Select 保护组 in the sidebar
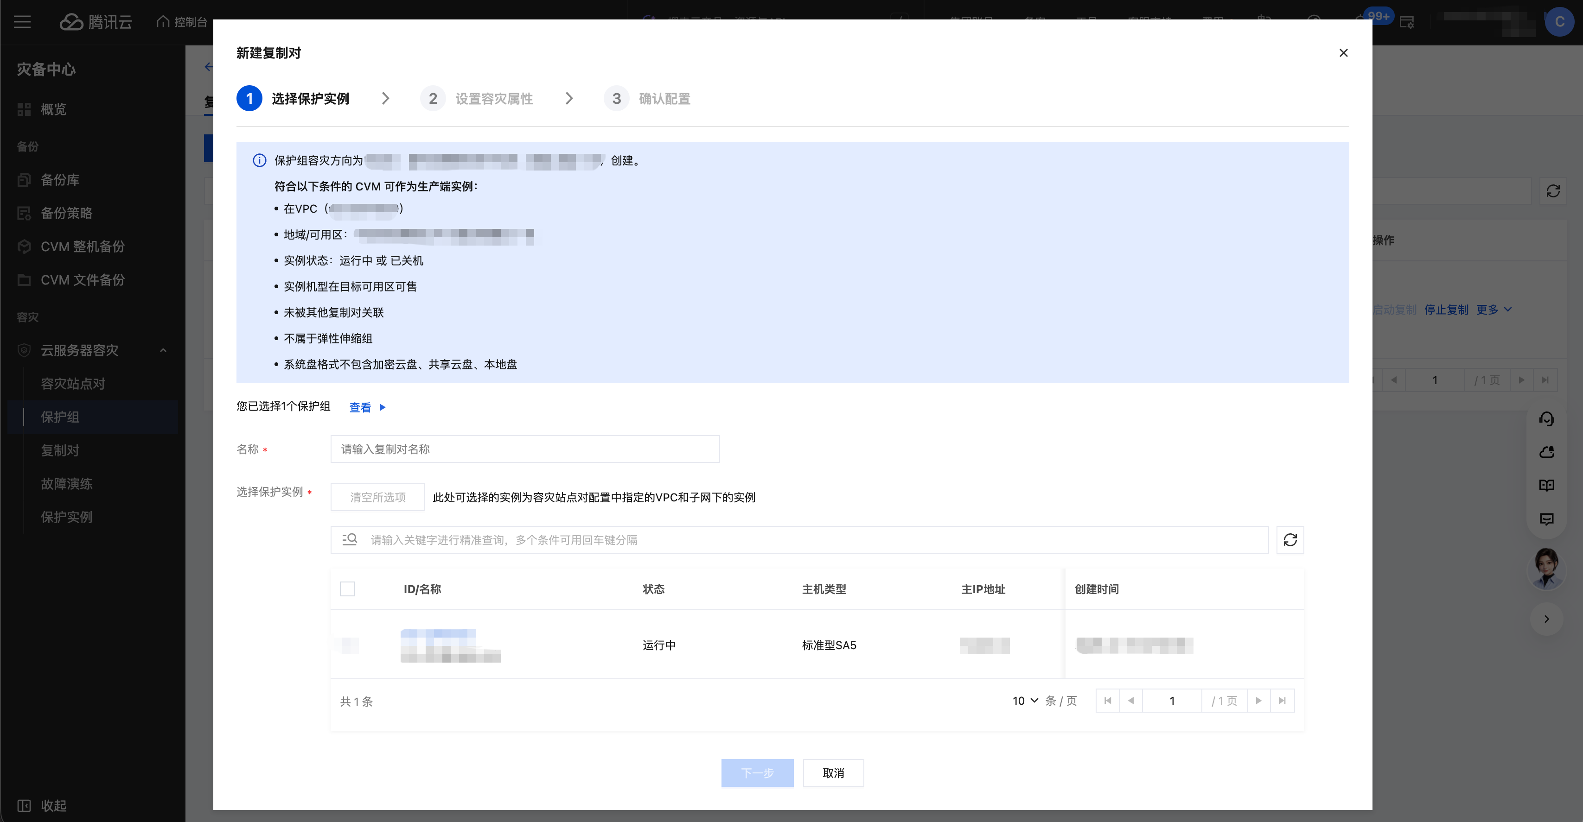This screenshot has width=1583, height=822. 93,417
